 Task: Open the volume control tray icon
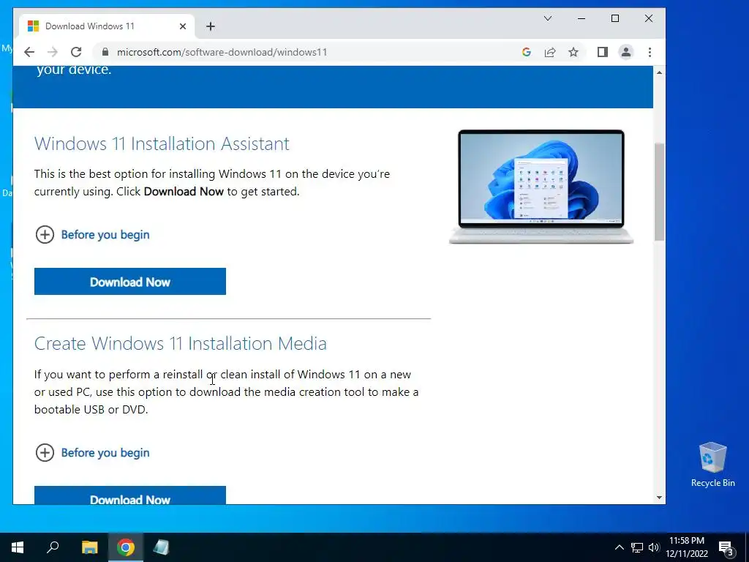pos(654,547)
